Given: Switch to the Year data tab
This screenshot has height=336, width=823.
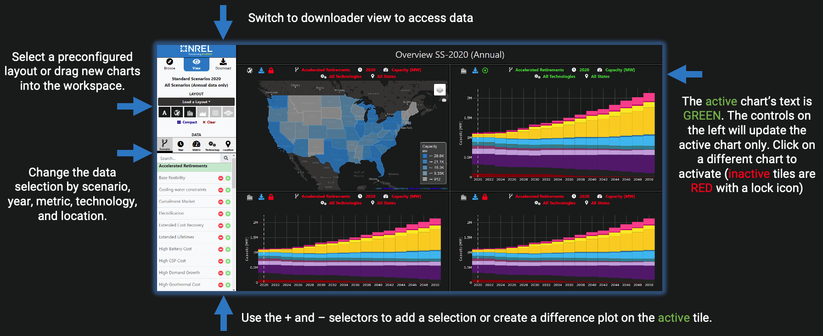Looking at the screenshot, I should 180,145.
